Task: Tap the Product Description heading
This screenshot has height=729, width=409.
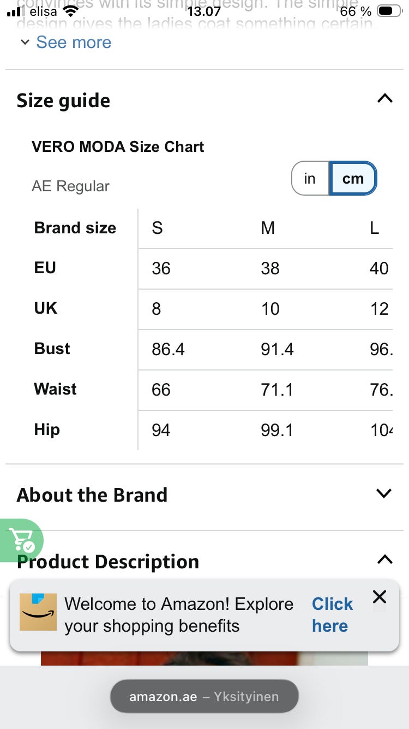Action: tap(108, 562)
